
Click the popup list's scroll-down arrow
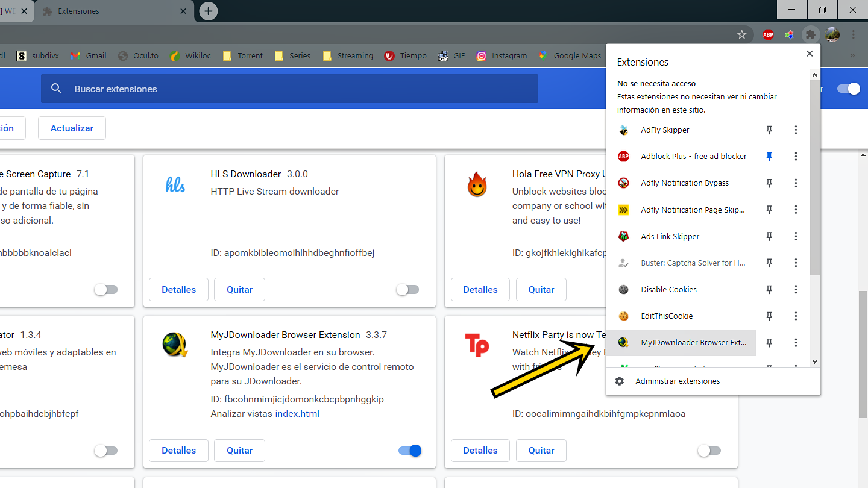point(815,361)
